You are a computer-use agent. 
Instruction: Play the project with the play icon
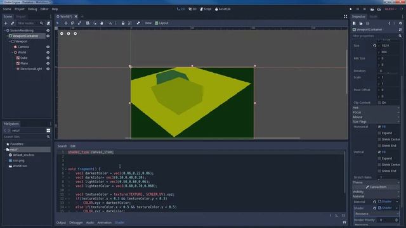(x=351, y=9)
